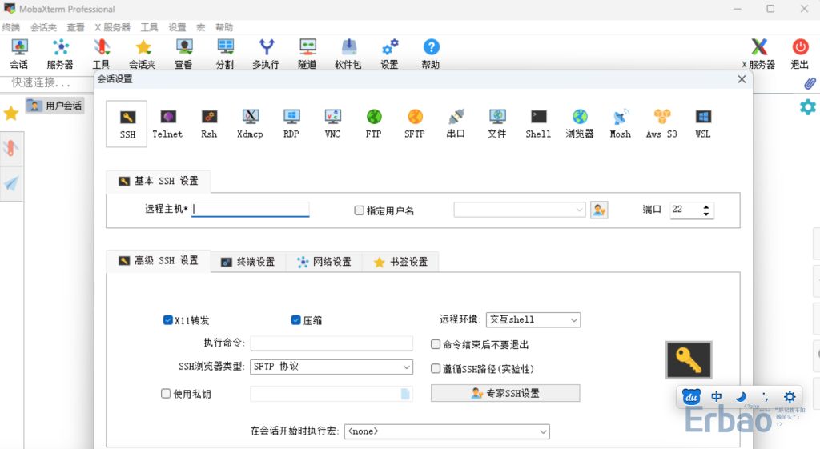Open the 软件包 packages toolbar icon
The width and height of the screenshot is (820, 449).
[348, 54]
